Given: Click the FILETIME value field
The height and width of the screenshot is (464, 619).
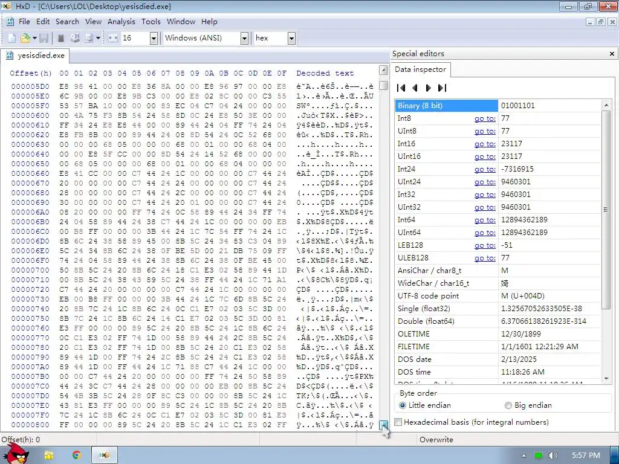Looking at the screenshot, I should 549,346.
